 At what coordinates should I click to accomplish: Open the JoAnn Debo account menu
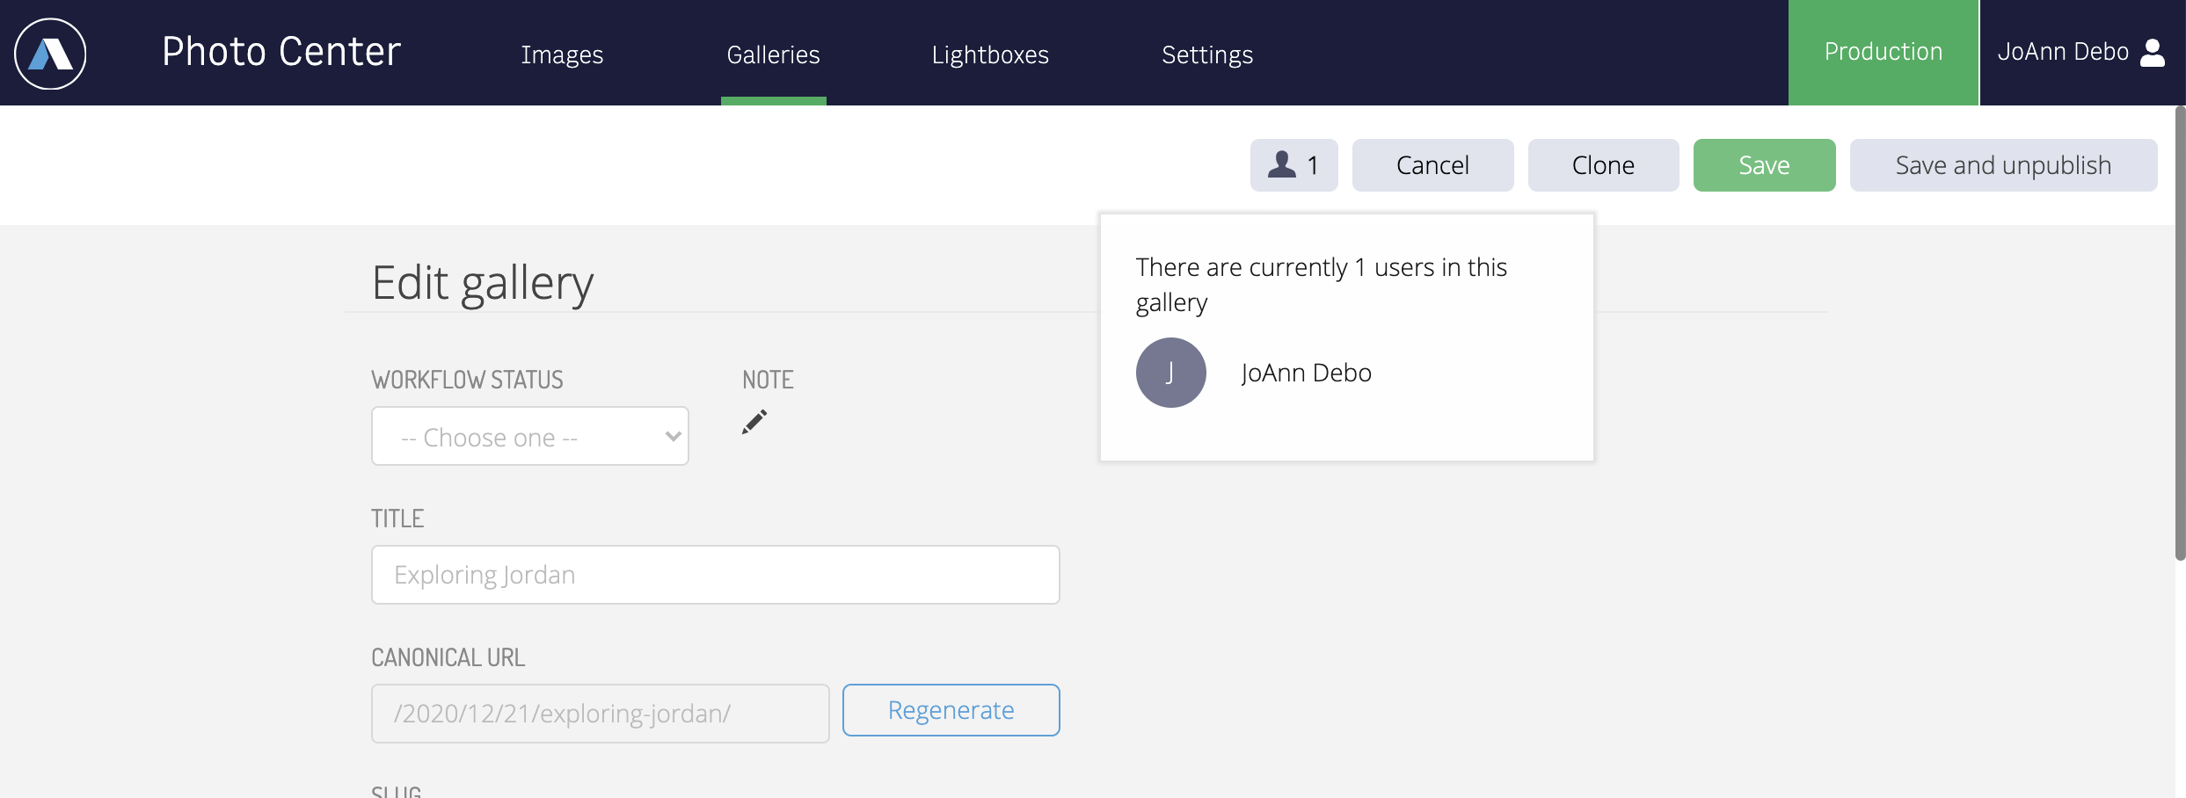tap(2081, 53)
